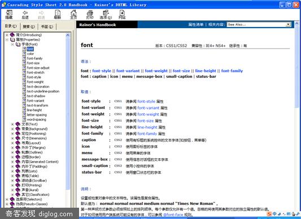Click the Dimensions book icon

pyautogui.click(x=18, y=138)
